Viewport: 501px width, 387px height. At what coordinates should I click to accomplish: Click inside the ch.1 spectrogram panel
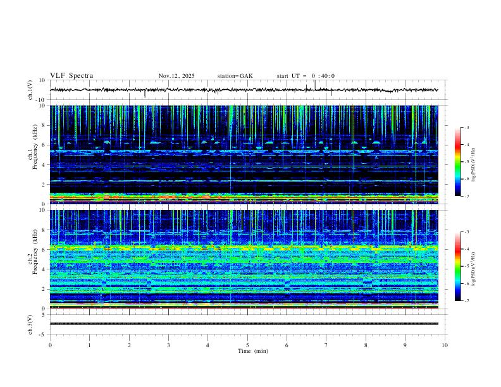pyautogui.click(x=244, y=154)
